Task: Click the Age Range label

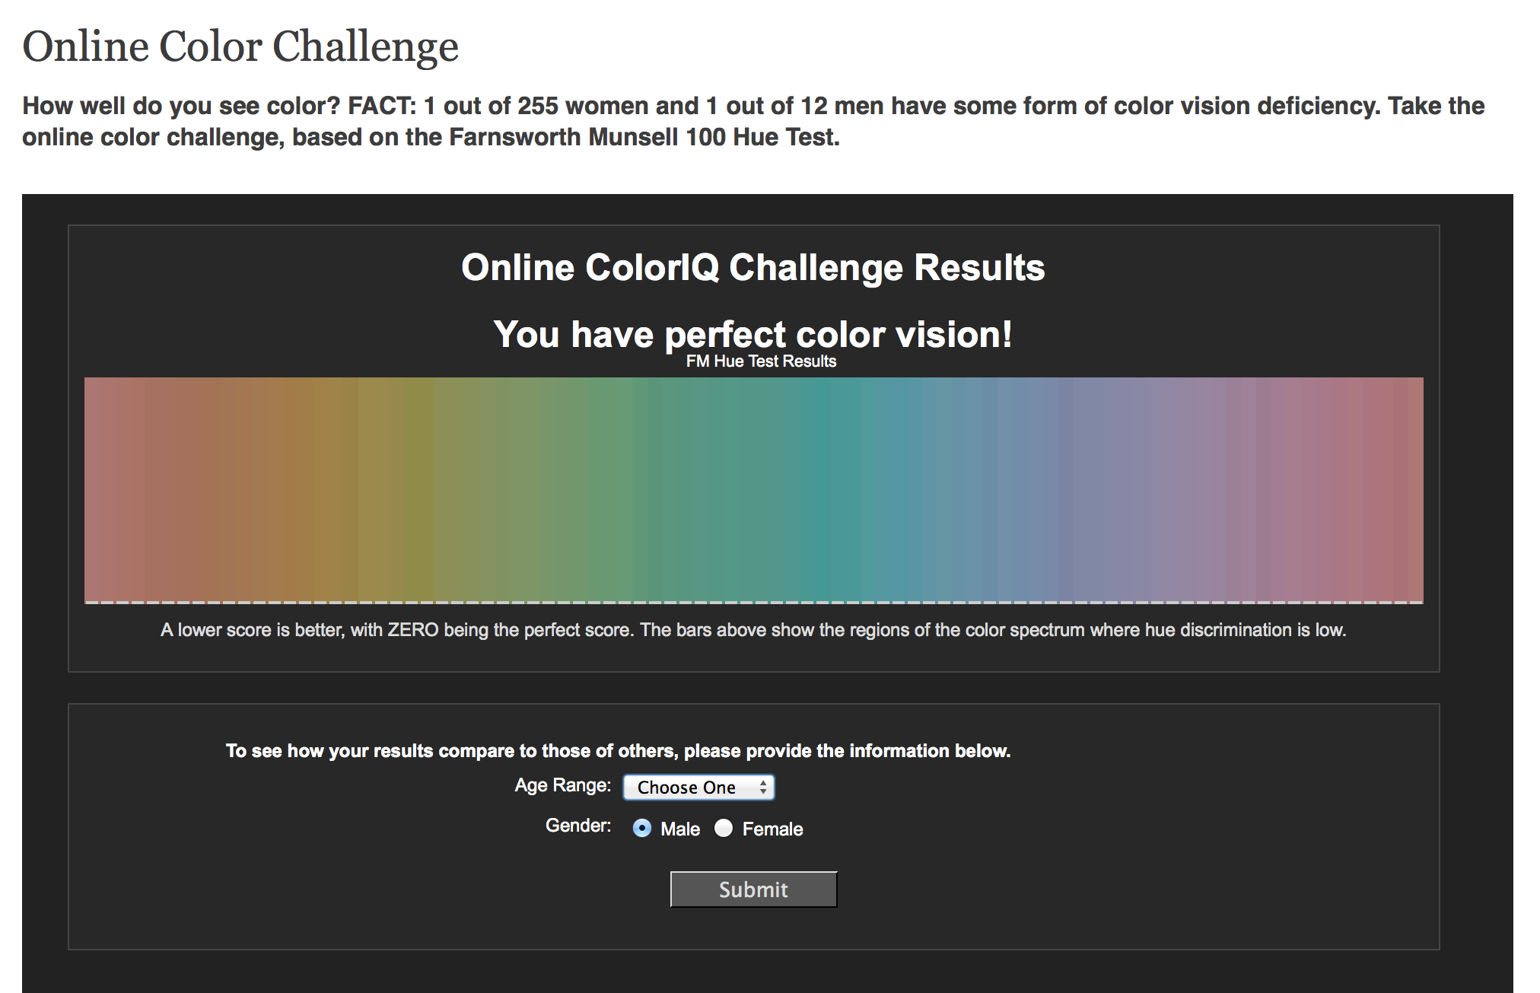Action: point(562,785)
